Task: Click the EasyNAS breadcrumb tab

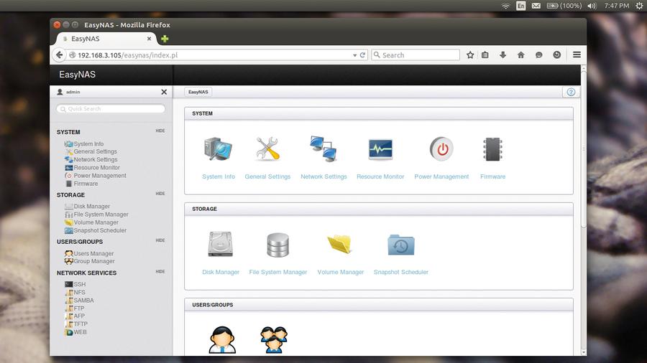Action: coord(198,92)
